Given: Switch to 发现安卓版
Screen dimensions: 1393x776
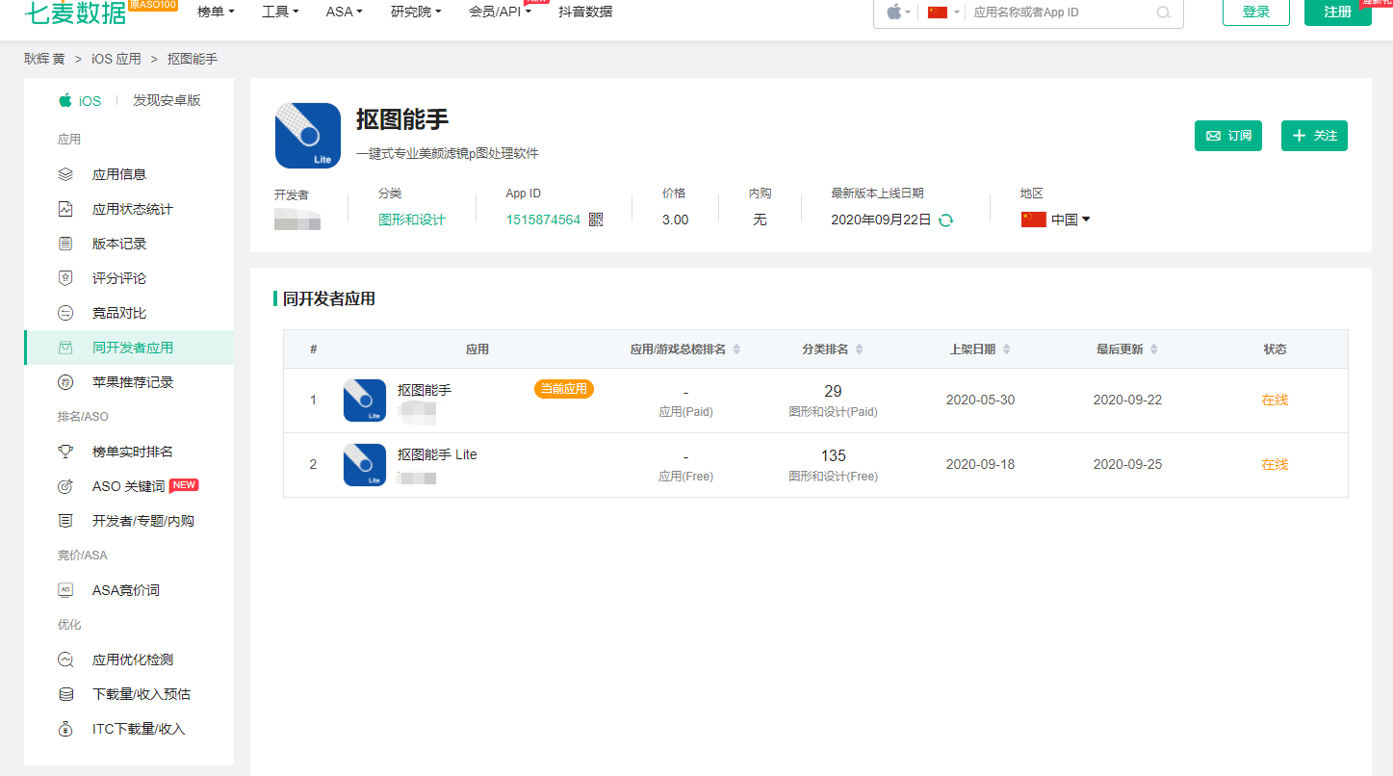Looking at the screenshot, I should tap(167, 100).
